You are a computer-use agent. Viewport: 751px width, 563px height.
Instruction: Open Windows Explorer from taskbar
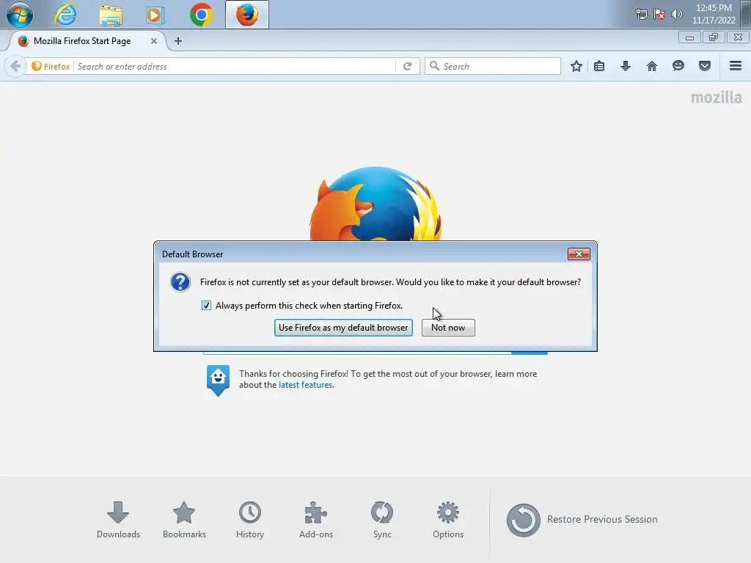pyautogui.click(x=111, y=15)
